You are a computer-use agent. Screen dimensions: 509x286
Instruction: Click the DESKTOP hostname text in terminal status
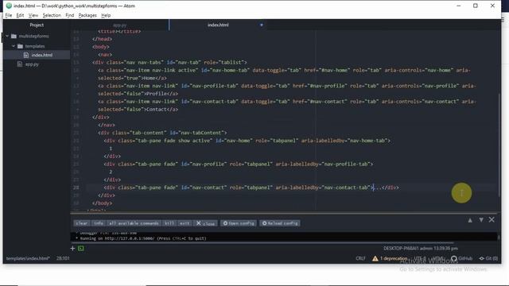coord(401,249)
